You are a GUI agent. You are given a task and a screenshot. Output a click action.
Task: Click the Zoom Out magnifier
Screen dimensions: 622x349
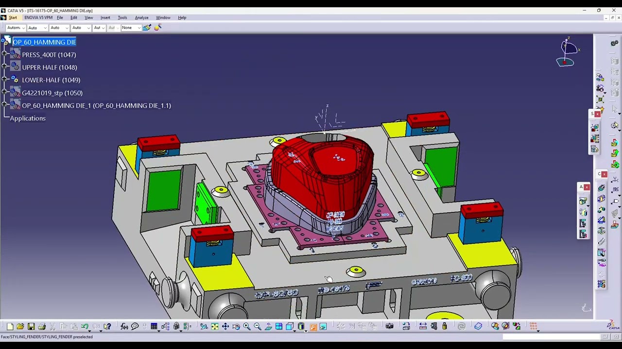258,327
